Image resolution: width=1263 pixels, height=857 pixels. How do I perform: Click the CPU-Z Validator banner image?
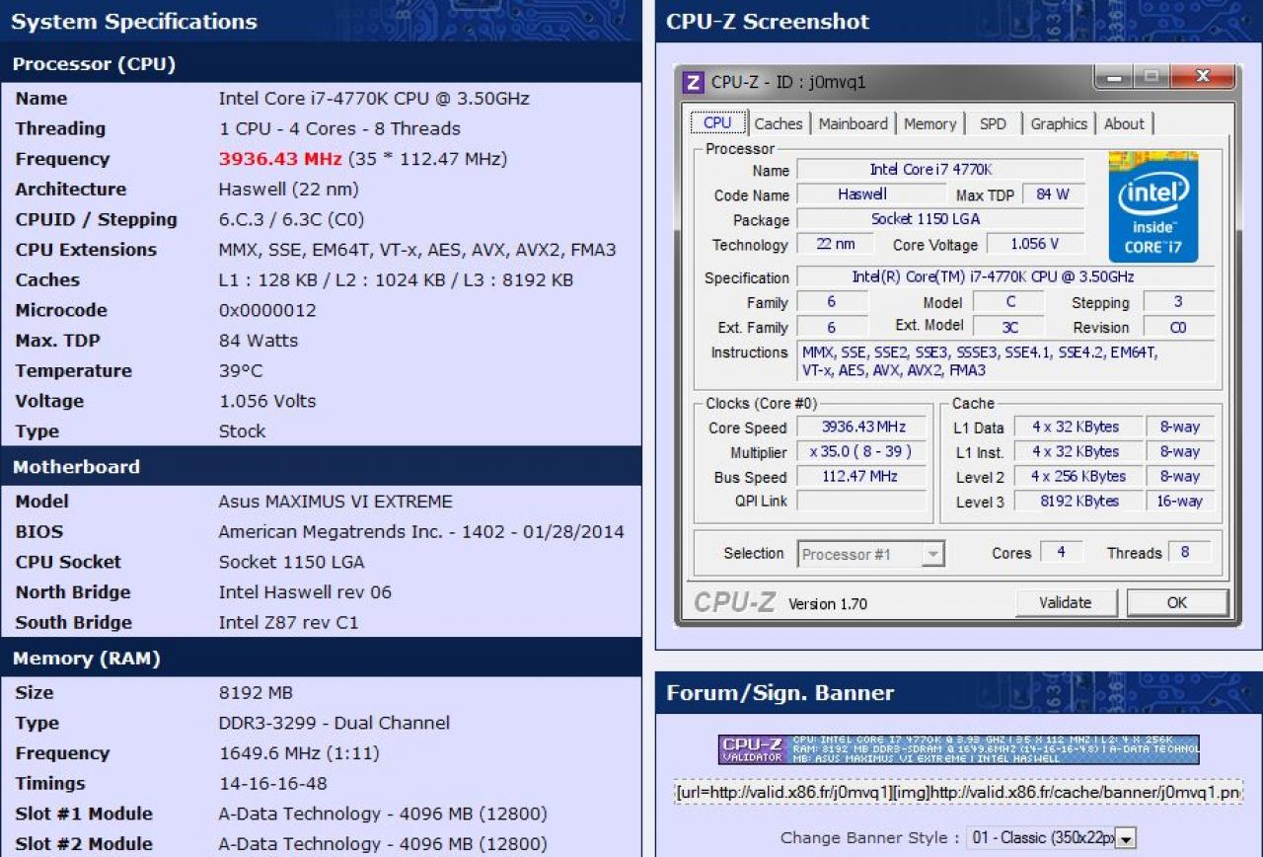(958, 749)
